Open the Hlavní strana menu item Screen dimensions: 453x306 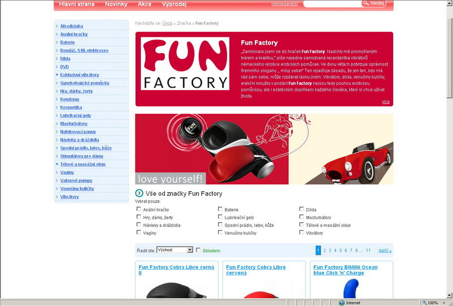[x=76, y=4]
